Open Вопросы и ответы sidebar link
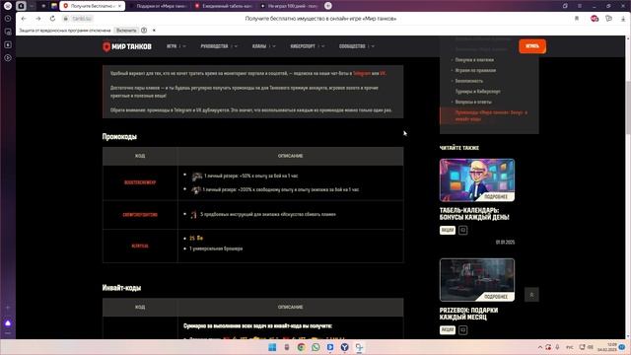This screenshot has height=355, width=631. [x=473, y=102]
